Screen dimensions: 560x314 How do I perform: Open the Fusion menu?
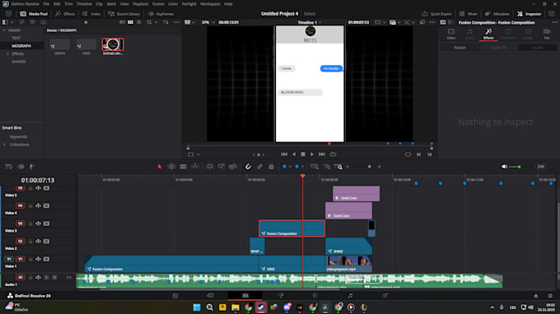(x=158, y=4)
